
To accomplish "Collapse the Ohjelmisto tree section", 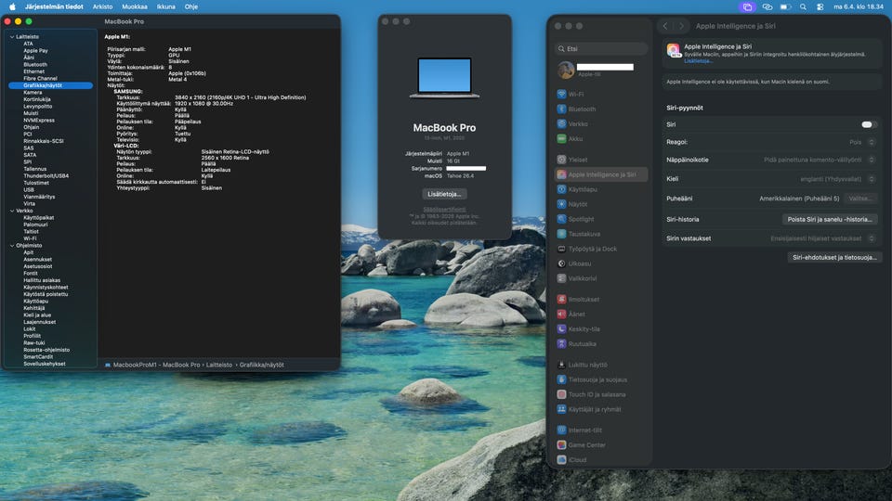I will click(12, 245).
